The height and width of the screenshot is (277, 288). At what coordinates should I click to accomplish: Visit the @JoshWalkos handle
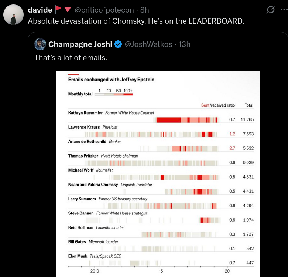pyautogui.click(x=148, y=44)
